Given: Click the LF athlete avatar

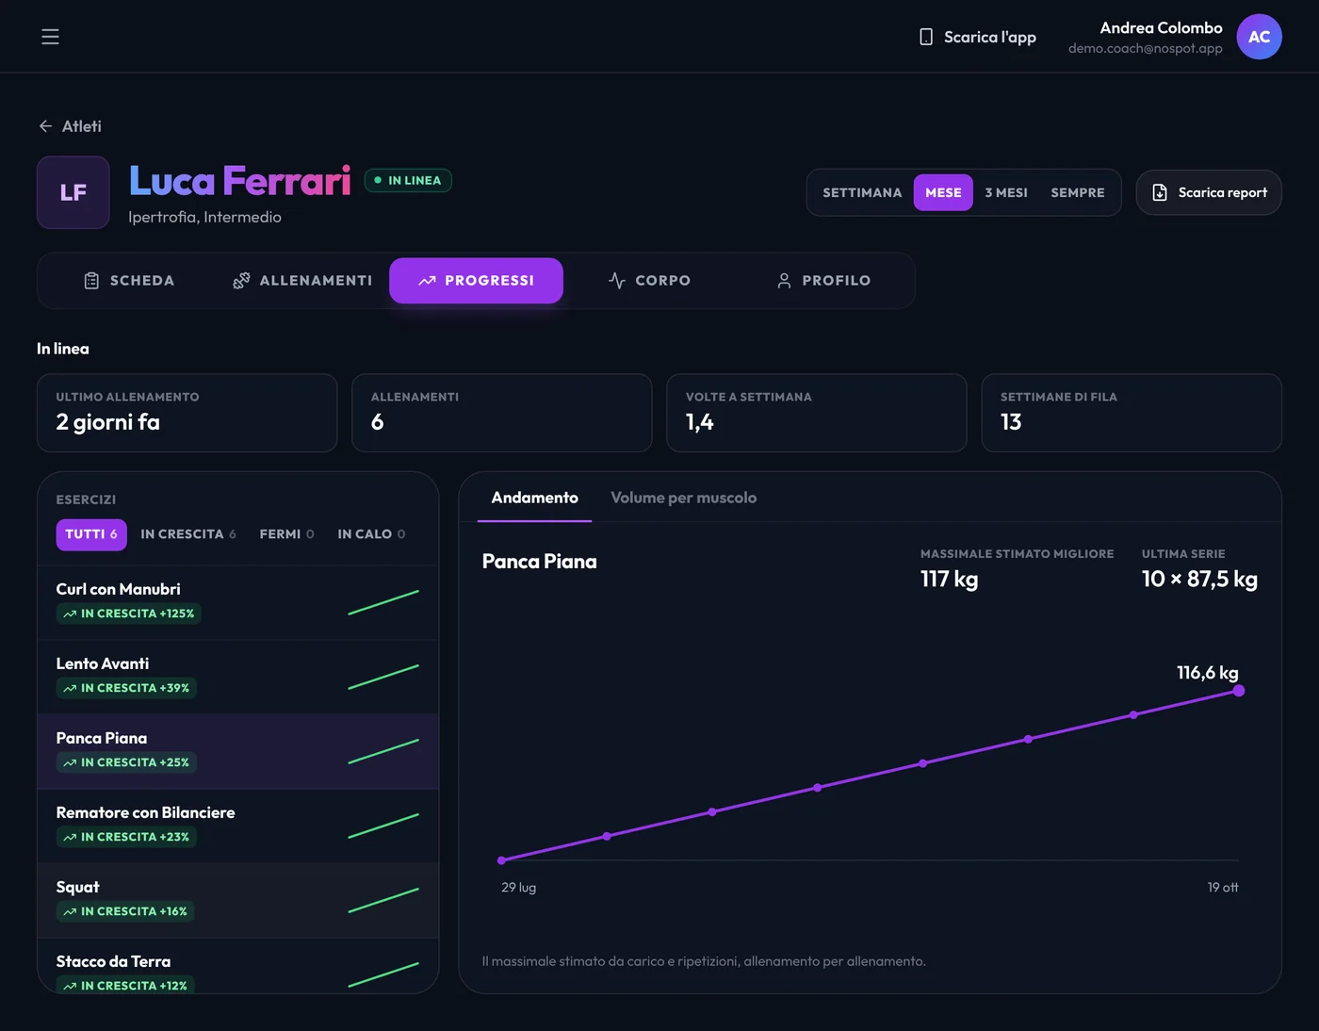Looking at the screenshot, I should click(x=73, y=192).
